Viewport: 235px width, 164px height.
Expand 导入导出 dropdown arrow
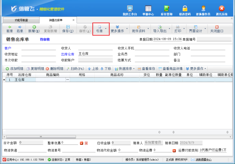(x=170, y=28)
